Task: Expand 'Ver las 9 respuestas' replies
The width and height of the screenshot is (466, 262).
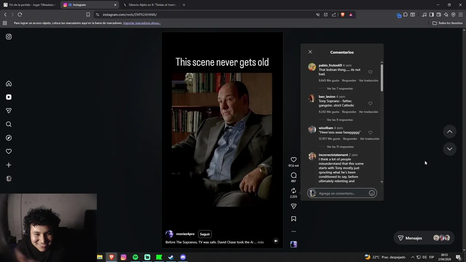Action: 340,120
